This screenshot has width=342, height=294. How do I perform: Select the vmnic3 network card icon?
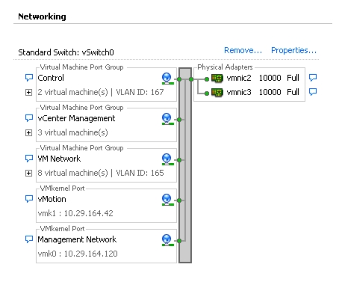(x=217, y=93)
